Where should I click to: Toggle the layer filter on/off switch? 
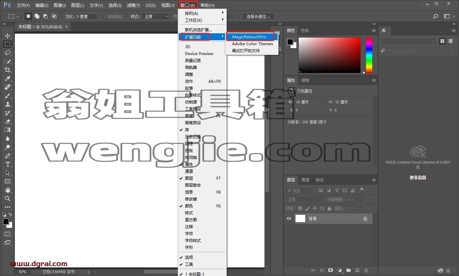pos(362,190)
